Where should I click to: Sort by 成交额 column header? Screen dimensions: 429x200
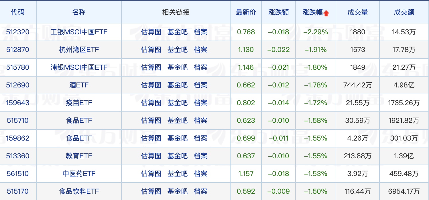coord(404,12)
